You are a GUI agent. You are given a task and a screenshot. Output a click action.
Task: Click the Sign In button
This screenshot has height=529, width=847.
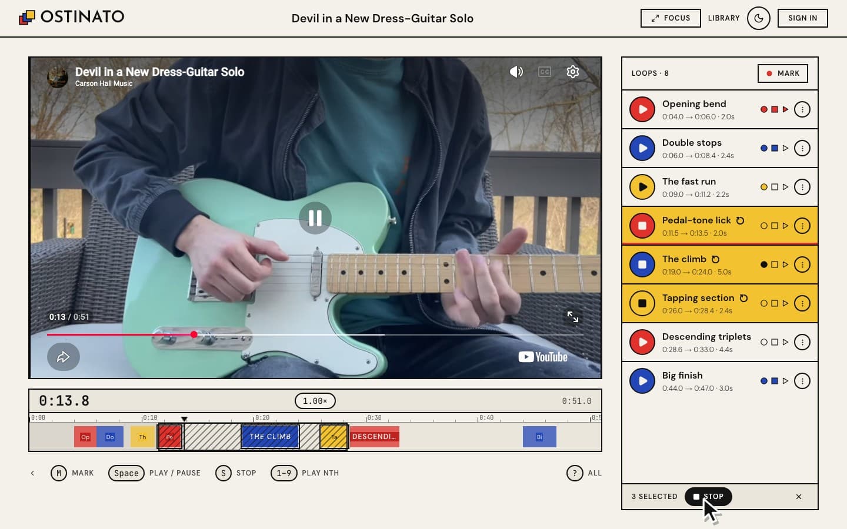click(803, 18)
